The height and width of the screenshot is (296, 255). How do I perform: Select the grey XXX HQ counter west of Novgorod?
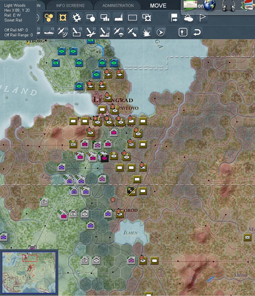click(x=73, y=214)
